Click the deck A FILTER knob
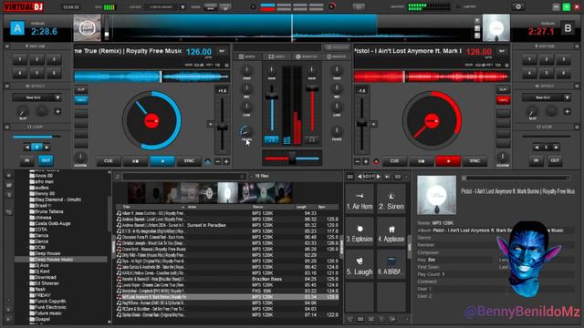The height and width of the screenshot is (328, 584). [x=245, y=131]
